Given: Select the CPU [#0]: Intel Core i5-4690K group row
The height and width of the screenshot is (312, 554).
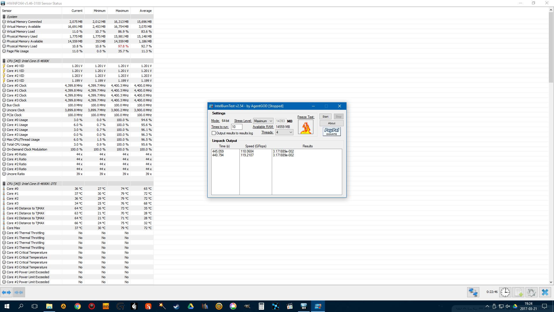Looking at the screenshot, I should pyautogui.click(x=77, y=61).
